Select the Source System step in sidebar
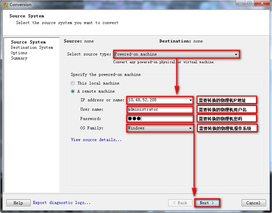Image resolution: width=272 pixels, height=213 pixels. click(x=28, y=42)
